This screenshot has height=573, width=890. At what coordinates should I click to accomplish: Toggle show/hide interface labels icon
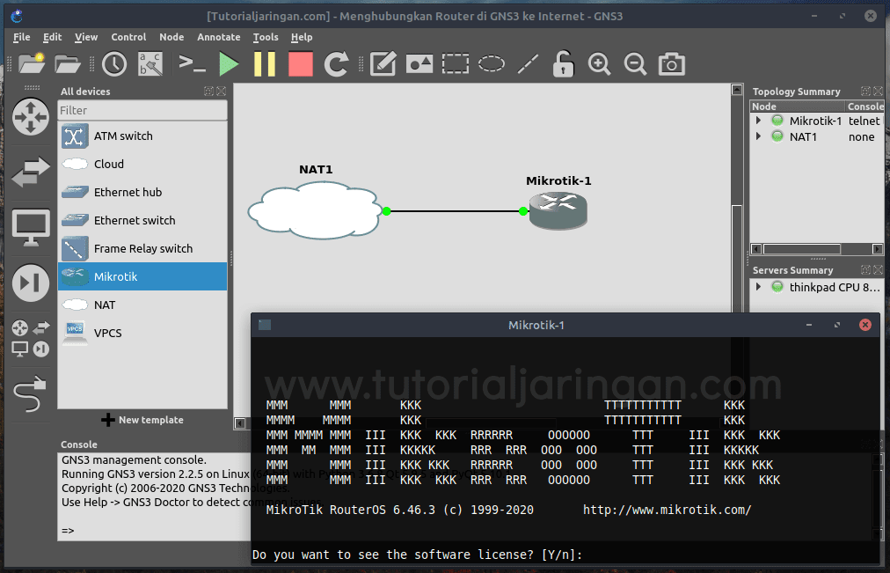(150, 63)
